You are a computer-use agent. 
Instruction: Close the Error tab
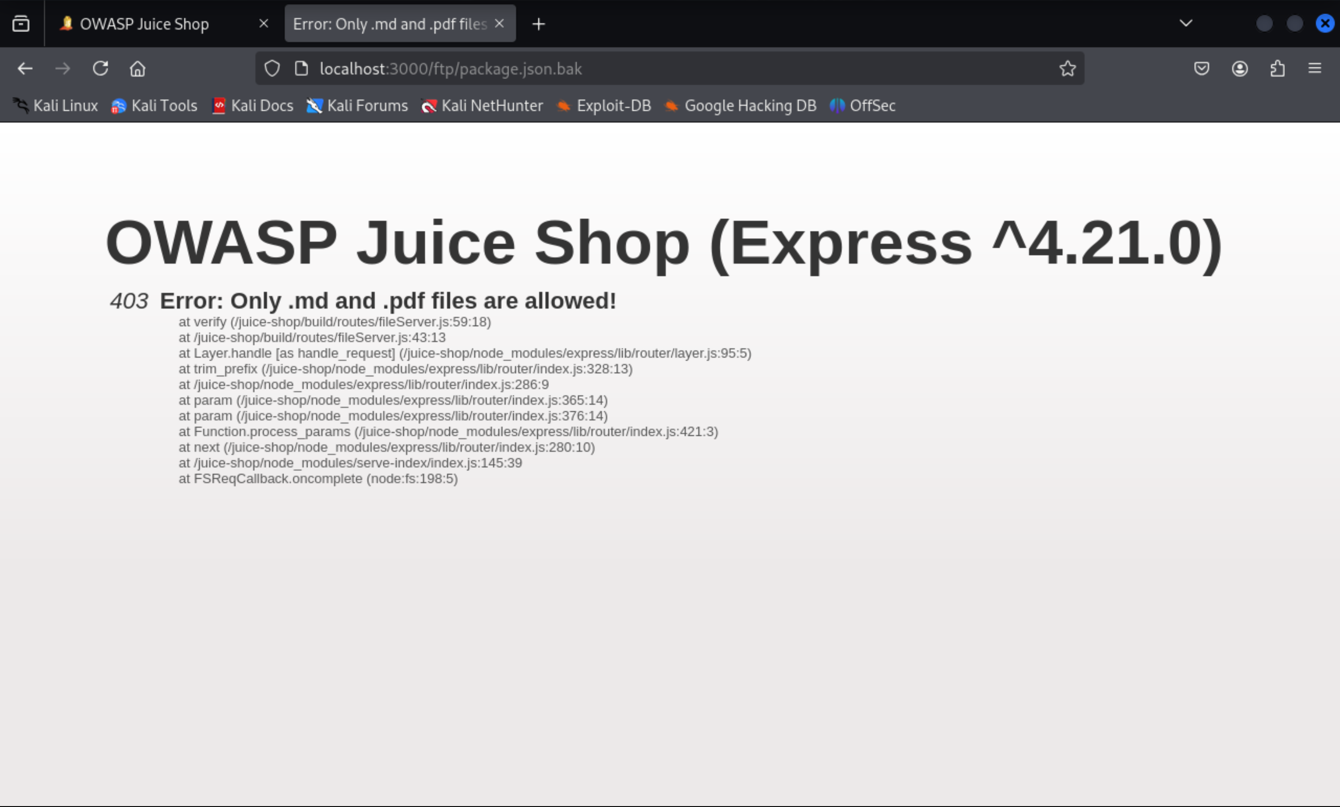coord(499,23)
